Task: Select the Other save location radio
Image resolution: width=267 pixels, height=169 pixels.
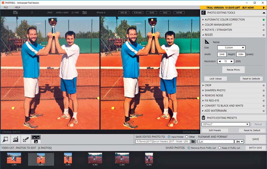Action: pos(187,136)
